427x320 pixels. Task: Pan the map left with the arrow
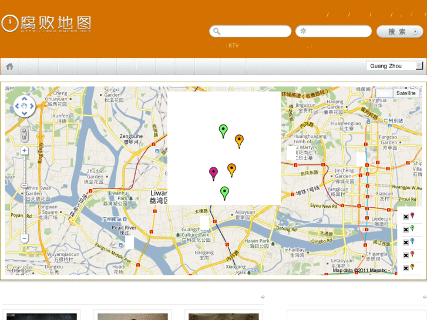tap(17, 106)
